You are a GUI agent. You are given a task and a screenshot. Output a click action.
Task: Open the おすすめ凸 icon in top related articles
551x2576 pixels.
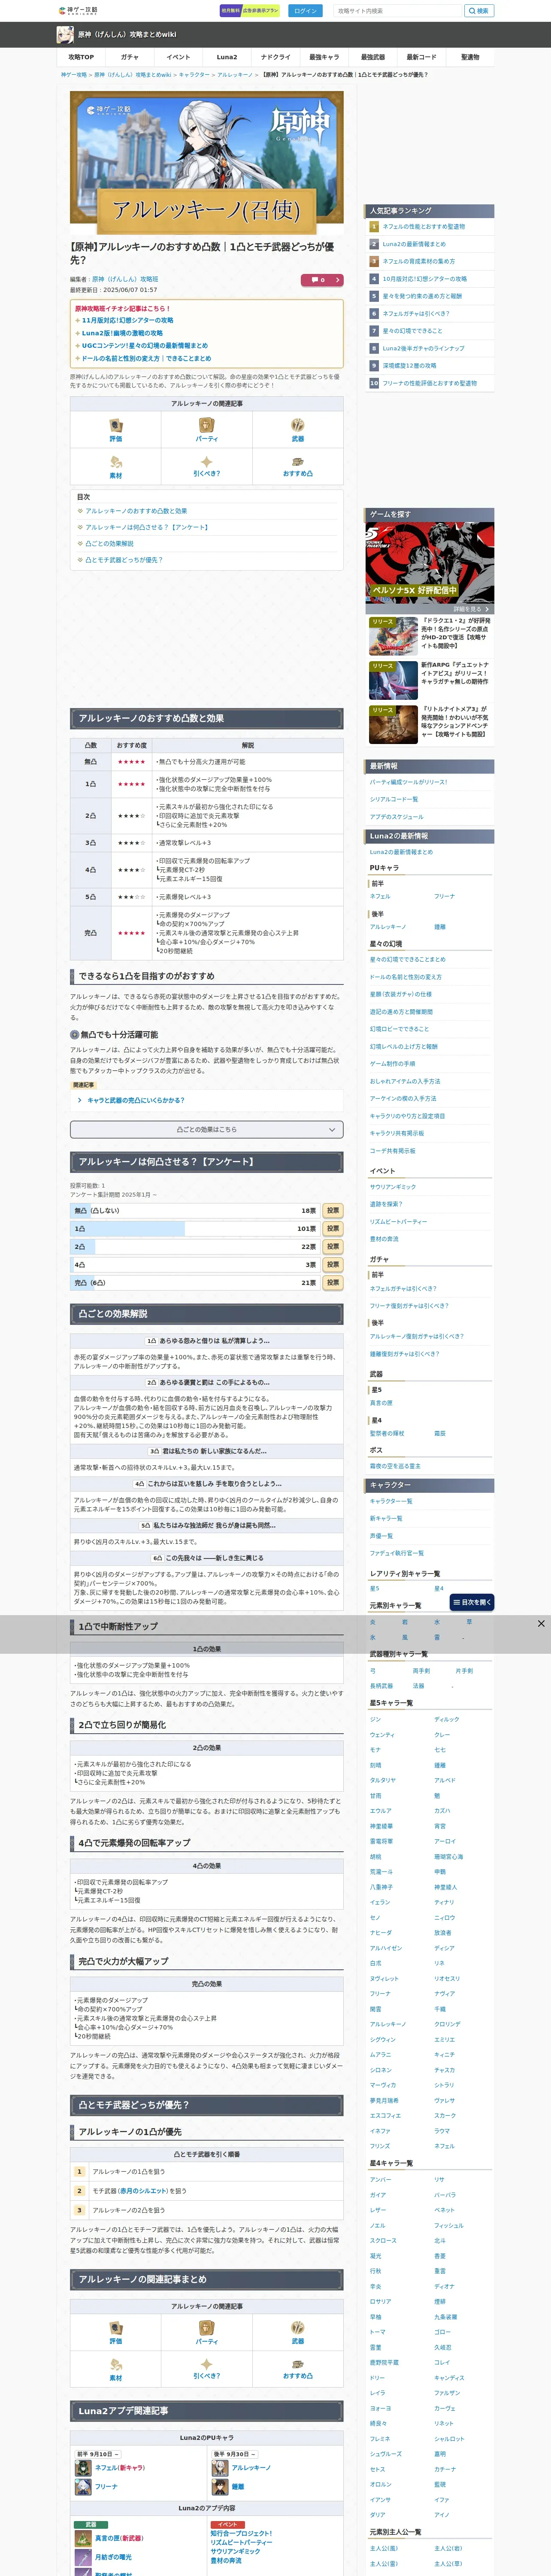point(297,462)
